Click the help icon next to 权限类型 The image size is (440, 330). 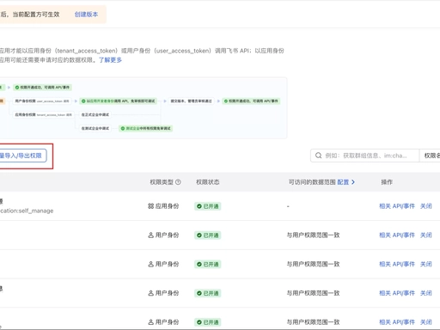(178, 182)
